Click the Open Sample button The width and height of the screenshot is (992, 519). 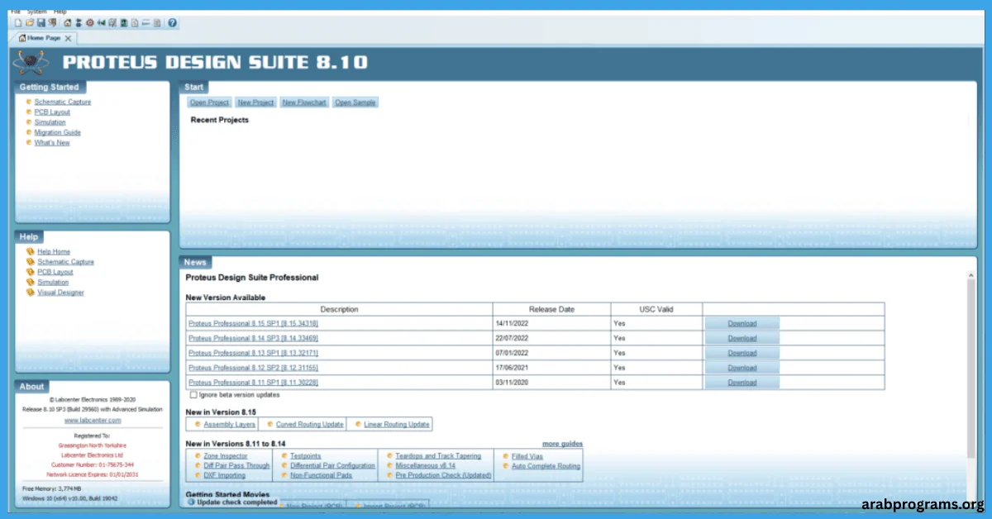[x=355, y=102]
